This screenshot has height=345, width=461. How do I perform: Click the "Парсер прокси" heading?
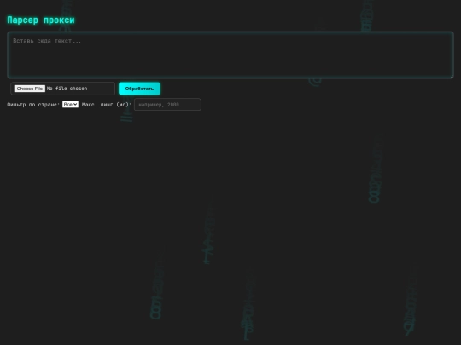(x=41, y=20)
